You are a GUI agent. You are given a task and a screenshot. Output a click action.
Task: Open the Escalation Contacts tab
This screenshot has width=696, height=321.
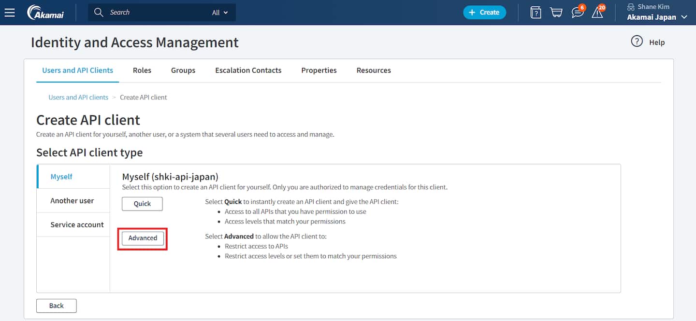point(248,70)
